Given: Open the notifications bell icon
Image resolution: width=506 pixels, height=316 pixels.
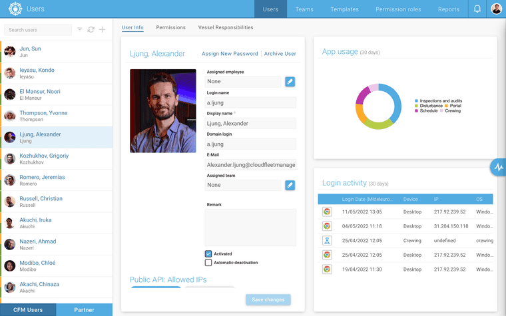Looking at the screenshot, I should 477,9.
